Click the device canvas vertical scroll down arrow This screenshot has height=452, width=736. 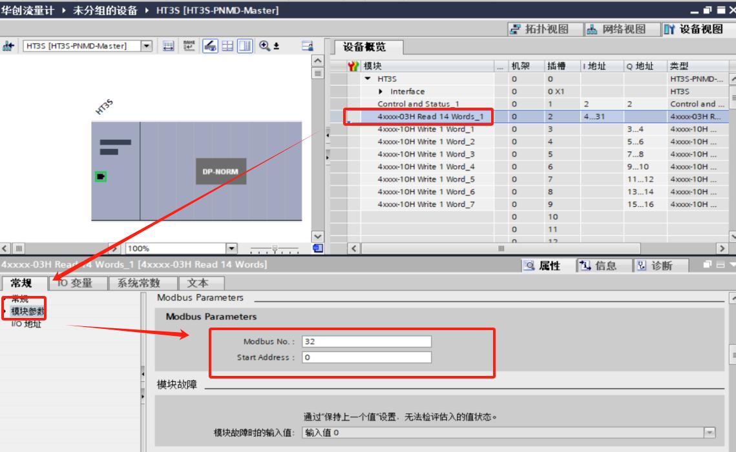pos(318,237)
